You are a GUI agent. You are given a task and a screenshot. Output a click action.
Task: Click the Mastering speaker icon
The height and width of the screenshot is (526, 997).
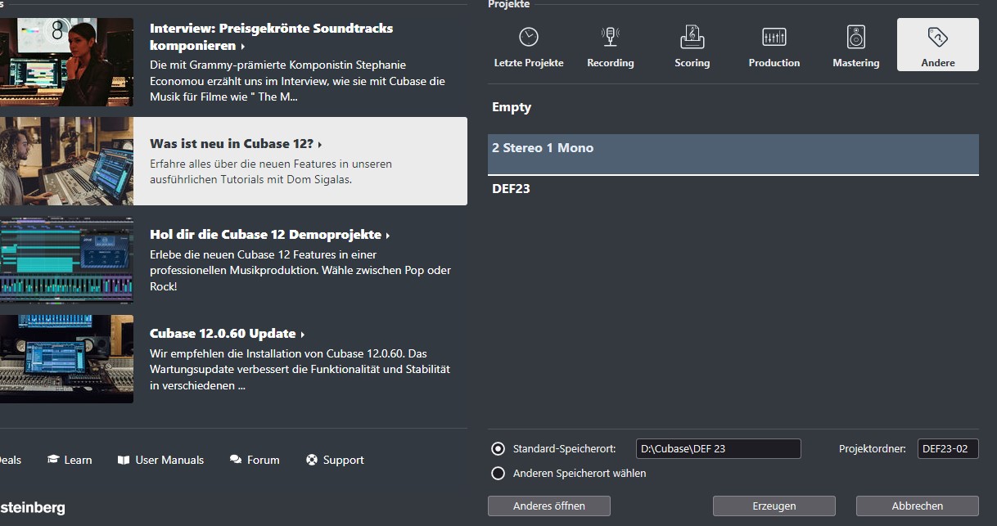pos(856,37)
